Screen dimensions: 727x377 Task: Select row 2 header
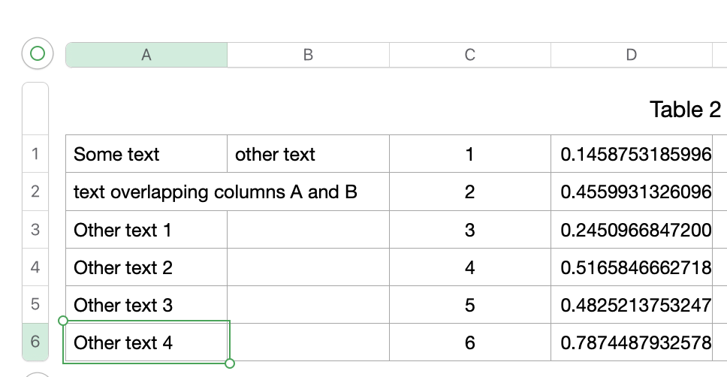click(35, 192)
